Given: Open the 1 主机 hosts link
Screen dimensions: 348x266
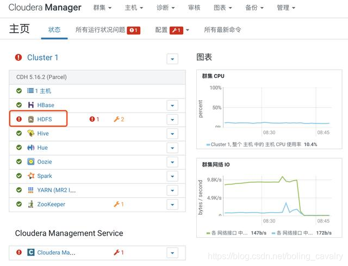Looking at the screenshot, I should click(43, 91).
